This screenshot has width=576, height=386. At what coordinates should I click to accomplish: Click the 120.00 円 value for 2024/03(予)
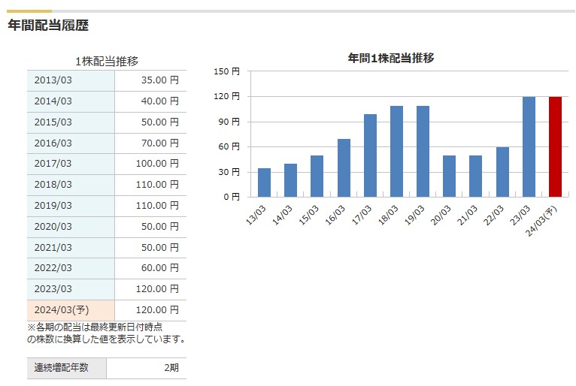(x=158, y=310)
